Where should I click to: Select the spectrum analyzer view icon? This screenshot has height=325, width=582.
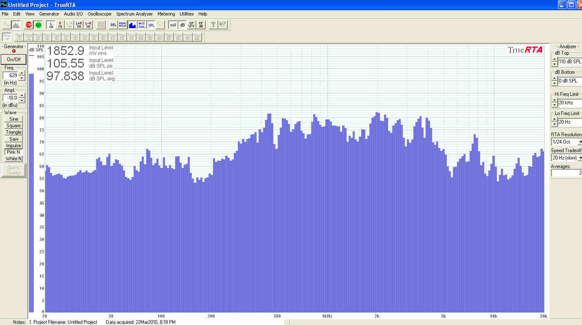16,25
